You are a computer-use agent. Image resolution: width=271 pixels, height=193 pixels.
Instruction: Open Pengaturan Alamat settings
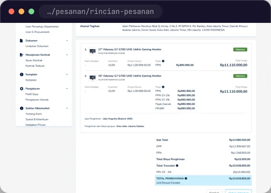(x=37, y=100)
